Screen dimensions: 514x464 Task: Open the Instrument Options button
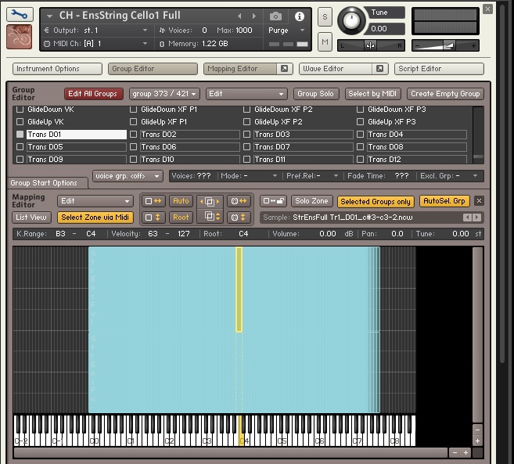[57, 69]
